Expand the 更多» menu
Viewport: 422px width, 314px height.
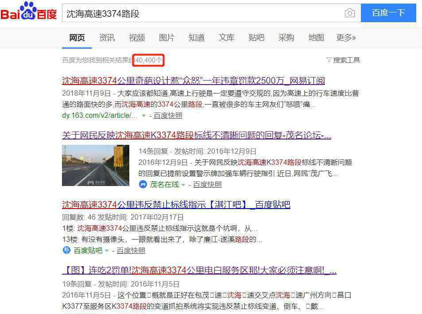346,38
